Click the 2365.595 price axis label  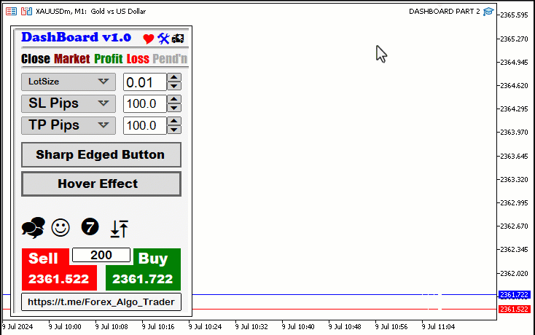tap(514, 15)
